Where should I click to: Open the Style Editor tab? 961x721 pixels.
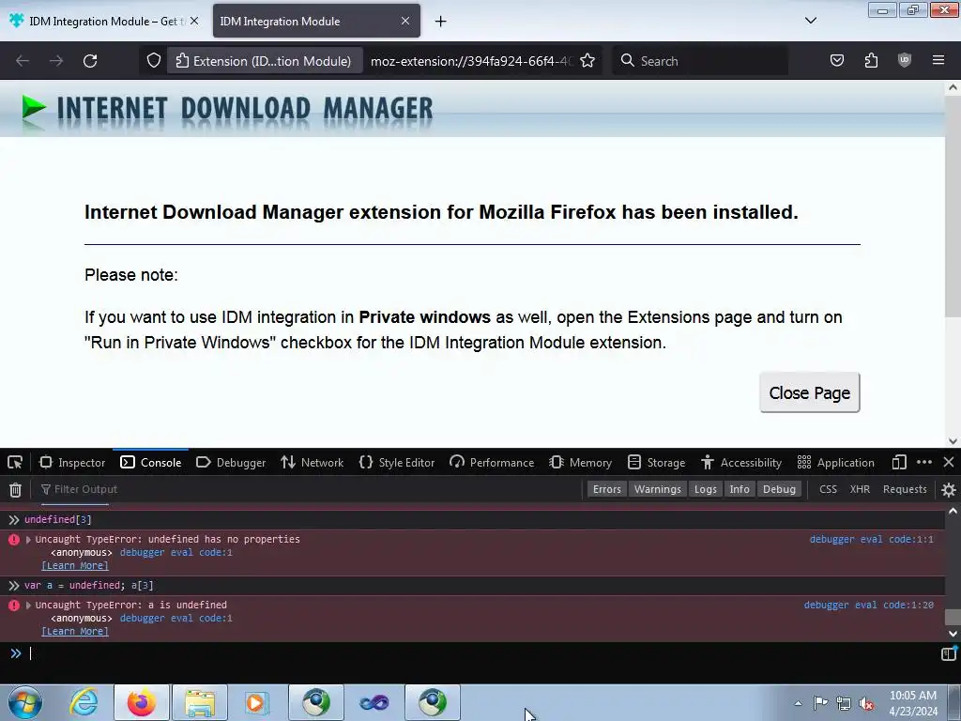pyautogui.click(x=397, y=462)
